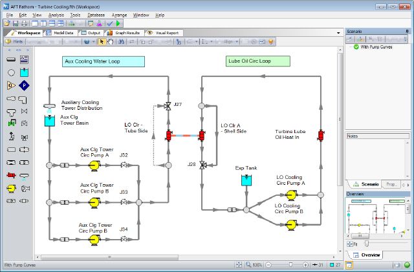The image size is (414, 272).
Task: Choose the yellow Pump junction tool in the toolbox
Action: [11, 189]
